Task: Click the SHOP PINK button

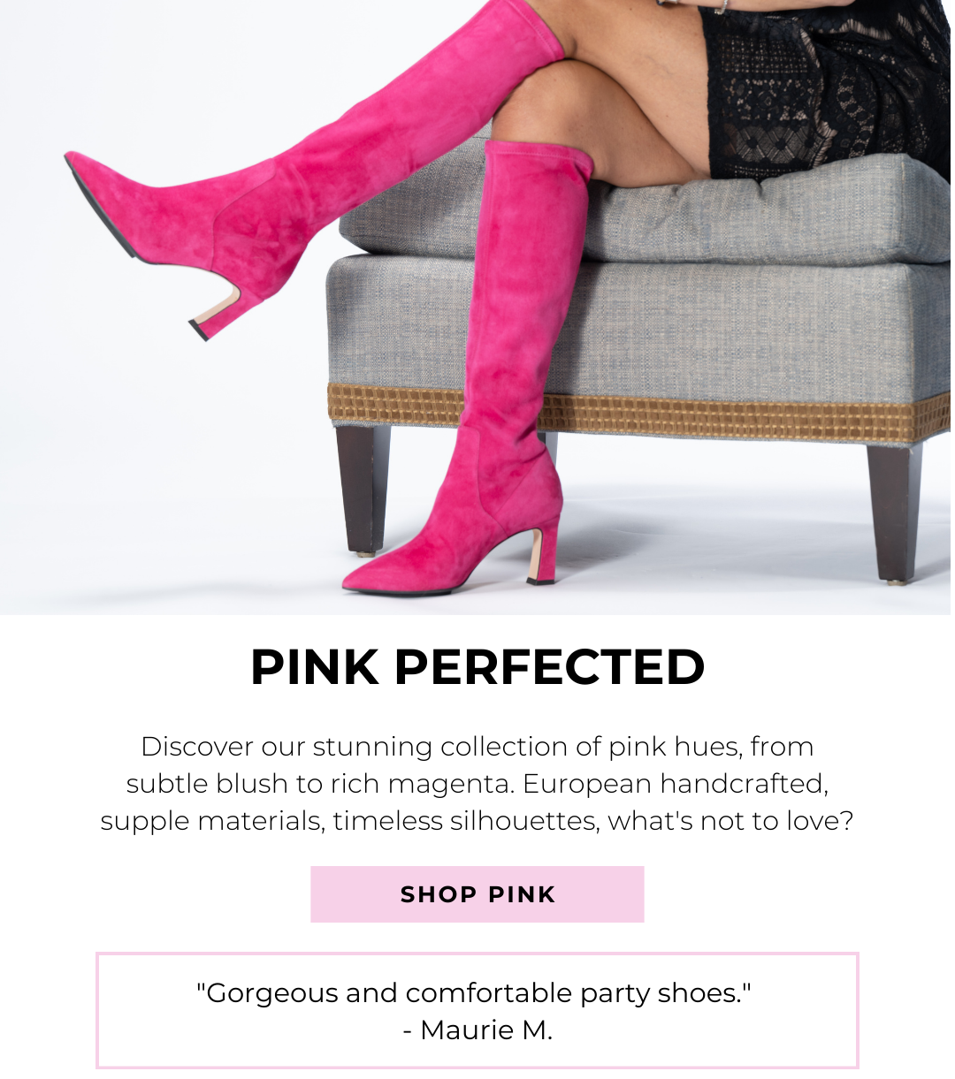Action: point(477,894)
